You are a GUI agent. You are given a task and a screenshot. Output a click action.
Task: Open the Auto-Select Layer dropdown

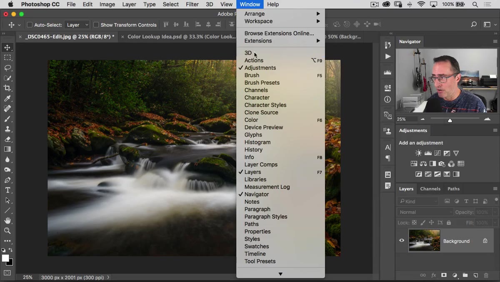click(77, 25)
